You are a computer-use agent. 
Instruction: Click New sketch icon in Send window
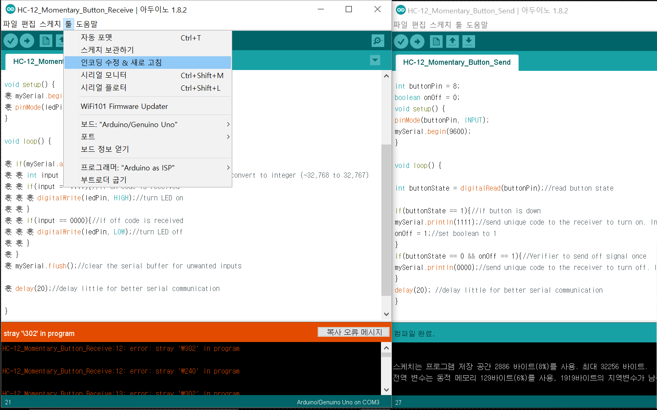(436, 41)
